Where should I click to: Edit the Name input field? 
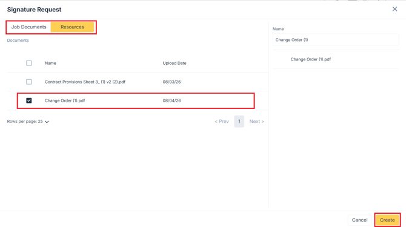pos(336,40)
